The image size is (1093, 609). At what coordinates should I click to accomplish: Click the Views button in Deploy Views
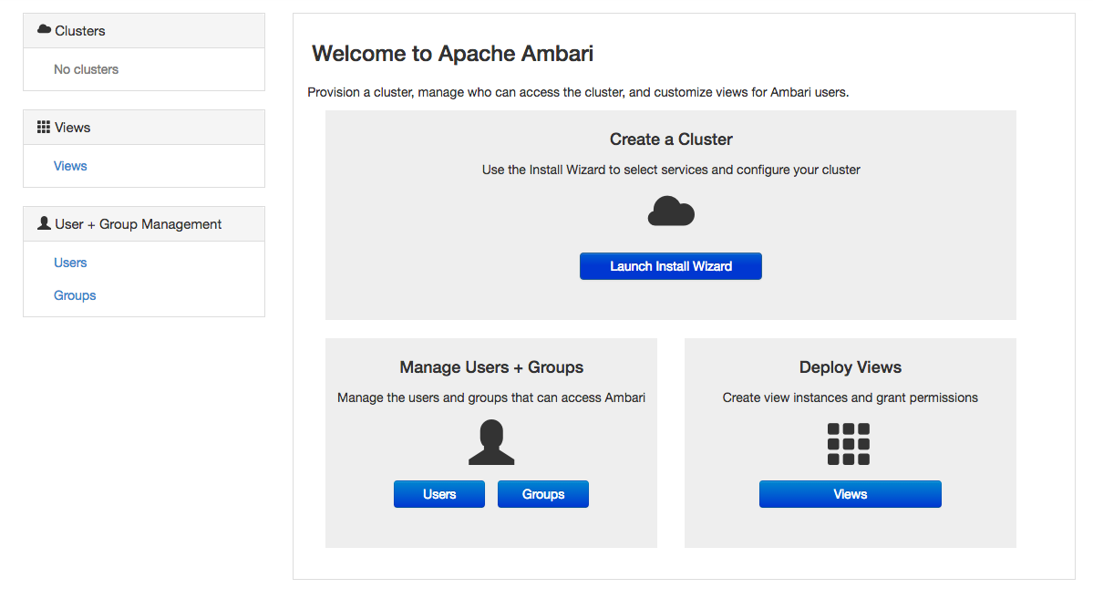coord(850,493)
